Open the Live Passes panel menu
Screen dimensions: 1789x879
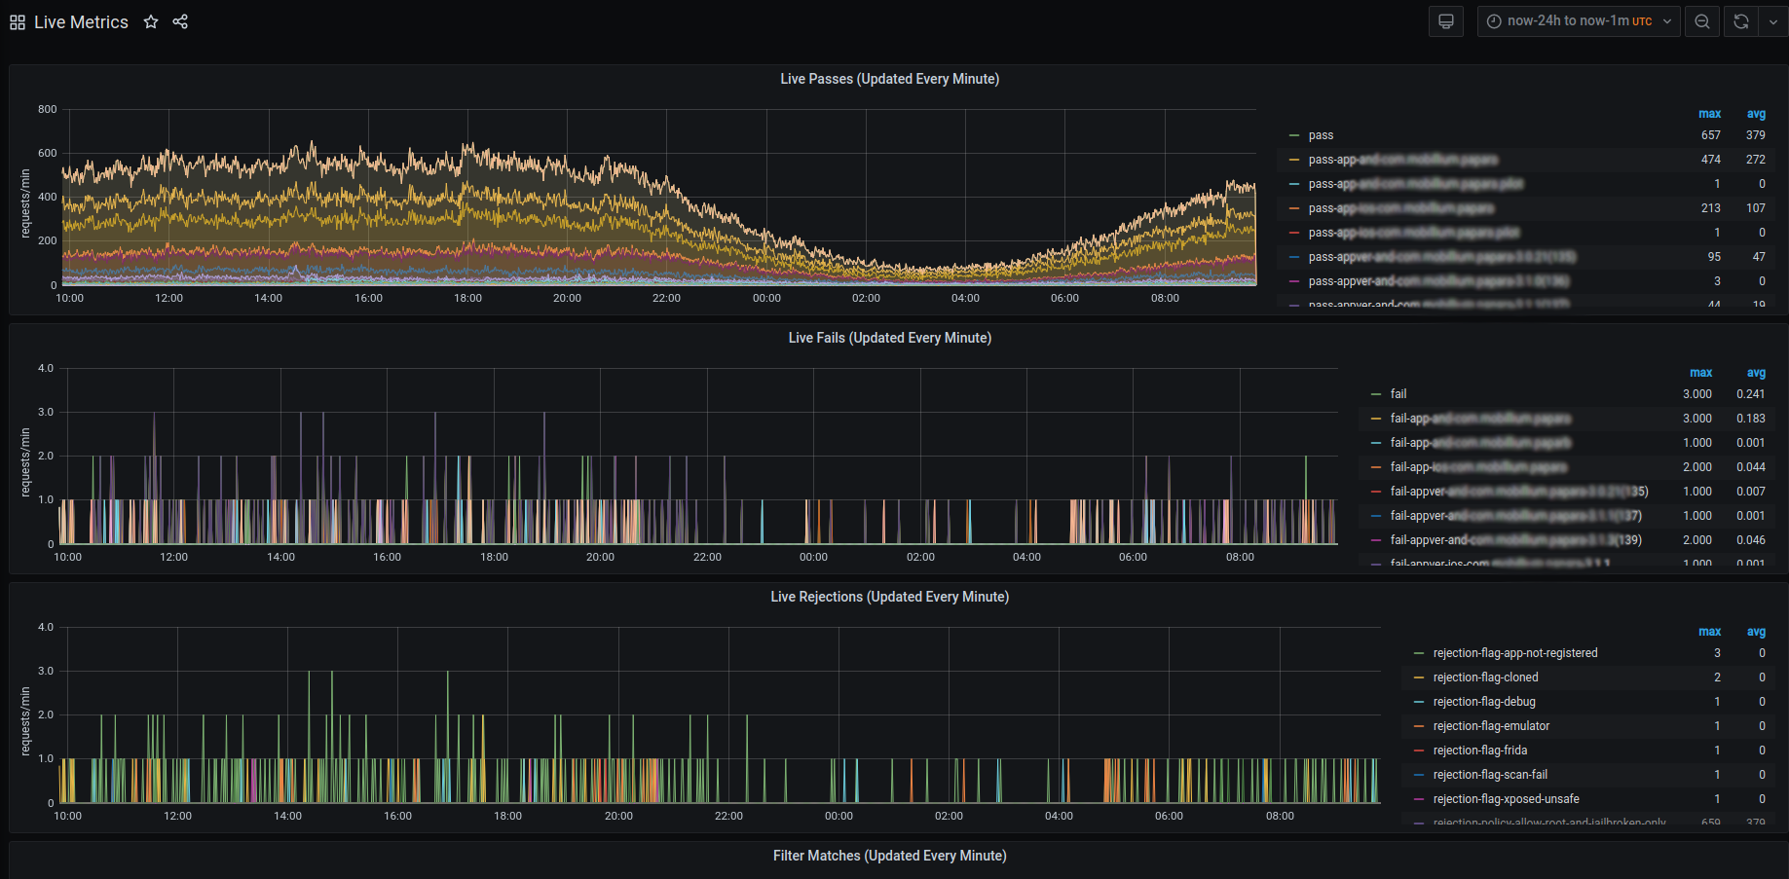(889, 79)
